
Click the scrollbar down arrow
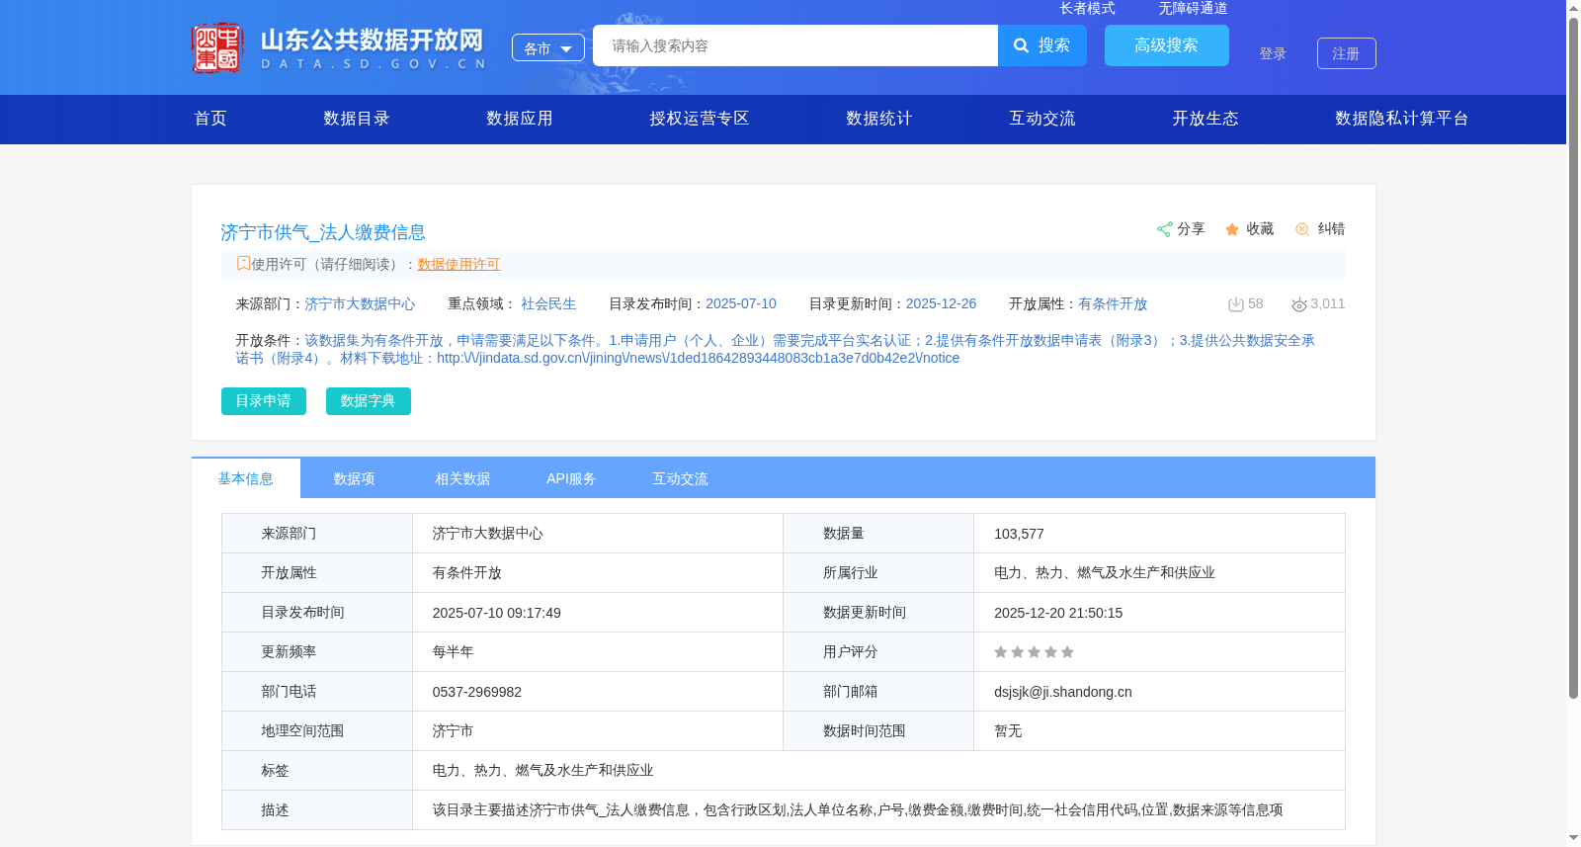tap(1573, 838)
